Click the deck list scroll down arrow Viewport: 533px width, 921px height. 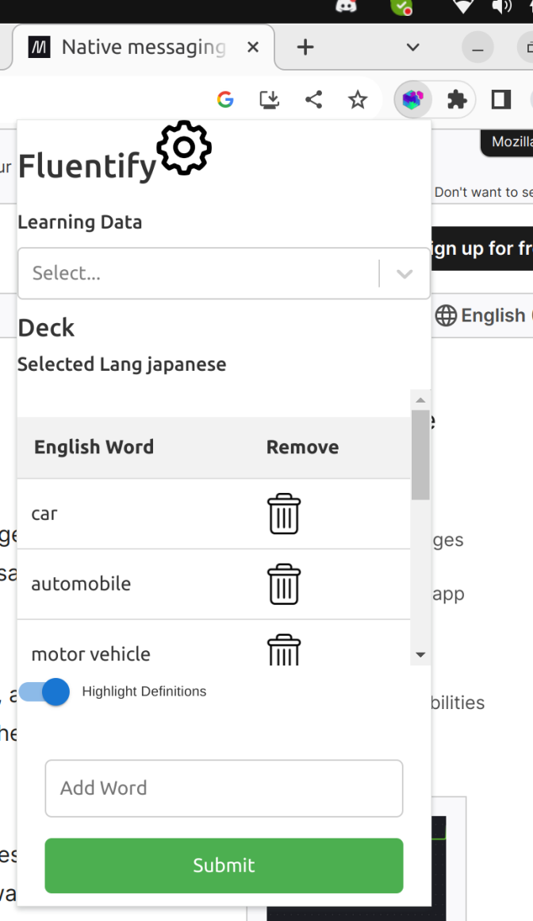coord(420,655)
